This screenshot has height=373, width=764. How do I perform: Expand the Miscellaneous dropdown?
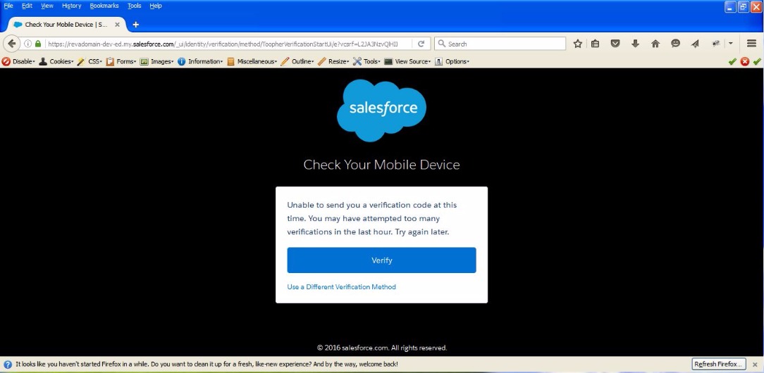(252, 62)
